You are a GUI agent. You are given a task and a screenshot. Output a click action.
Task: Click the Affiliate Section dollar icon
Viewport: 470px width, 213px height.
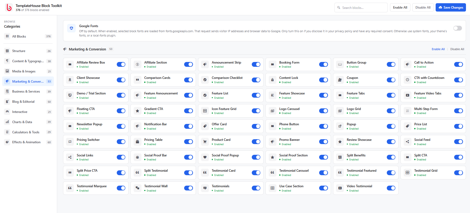pyautogui.click(x=137, y=64)
